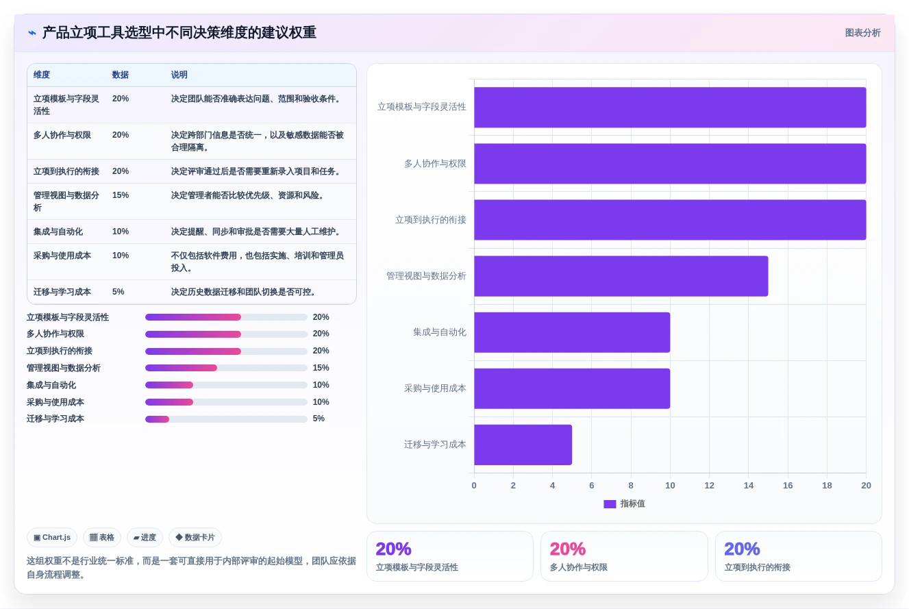Select table cell 管理视图与数据分析
Viewport: 909px width, 609px height.
(66, 201)
